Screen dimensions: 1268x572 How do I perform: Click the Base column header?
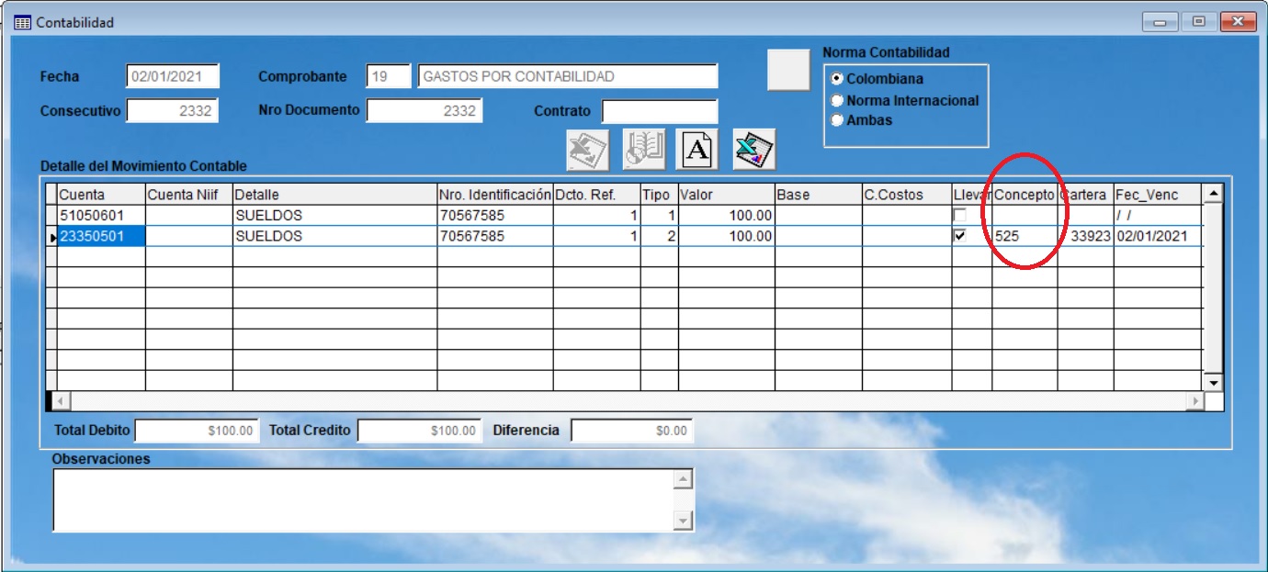coord(818,195)
